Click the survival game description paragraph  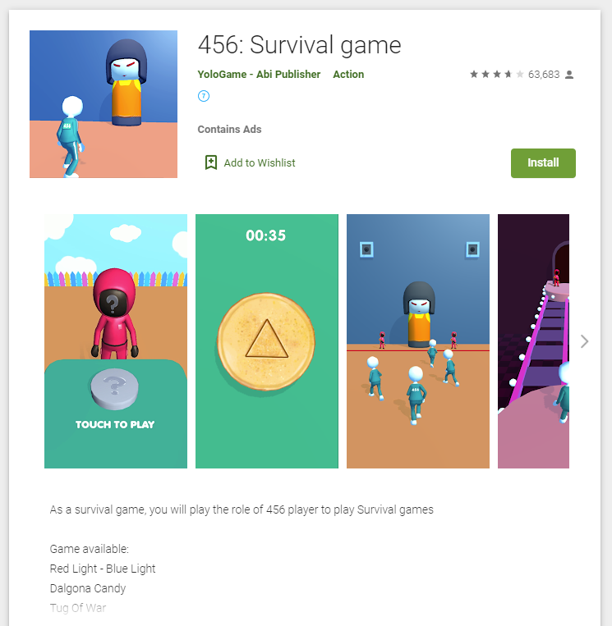tap(242, 509)
